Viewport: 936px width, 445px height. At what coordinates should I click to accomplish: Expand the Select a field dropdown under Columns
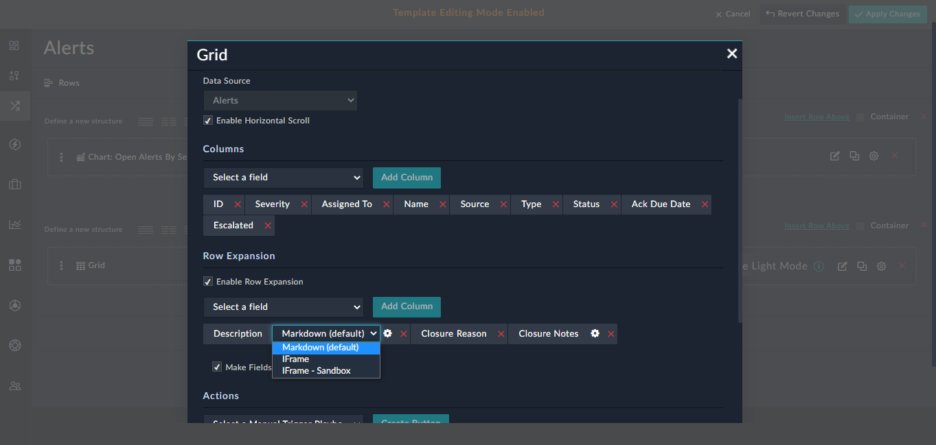(x=283, y=178)
